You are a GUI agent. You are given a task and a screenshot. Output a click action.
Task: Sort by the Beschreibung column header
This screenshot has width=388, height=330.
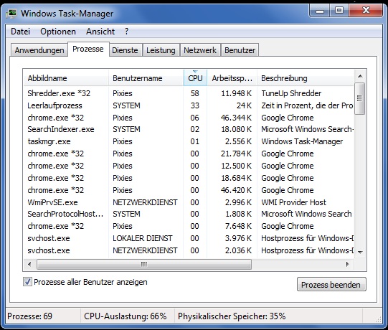tap(306, 78)
